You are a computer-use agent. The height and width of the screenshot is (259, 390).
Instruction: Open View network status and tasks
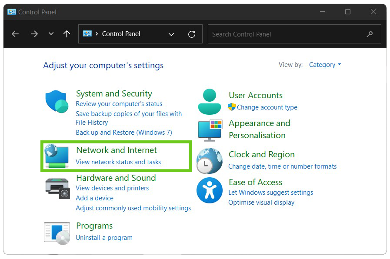[x=118, y=162]
